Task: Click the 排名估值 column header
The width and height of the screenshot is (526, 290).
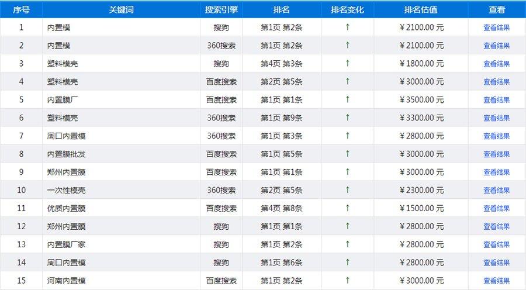Action: click(x=421, y=10)
